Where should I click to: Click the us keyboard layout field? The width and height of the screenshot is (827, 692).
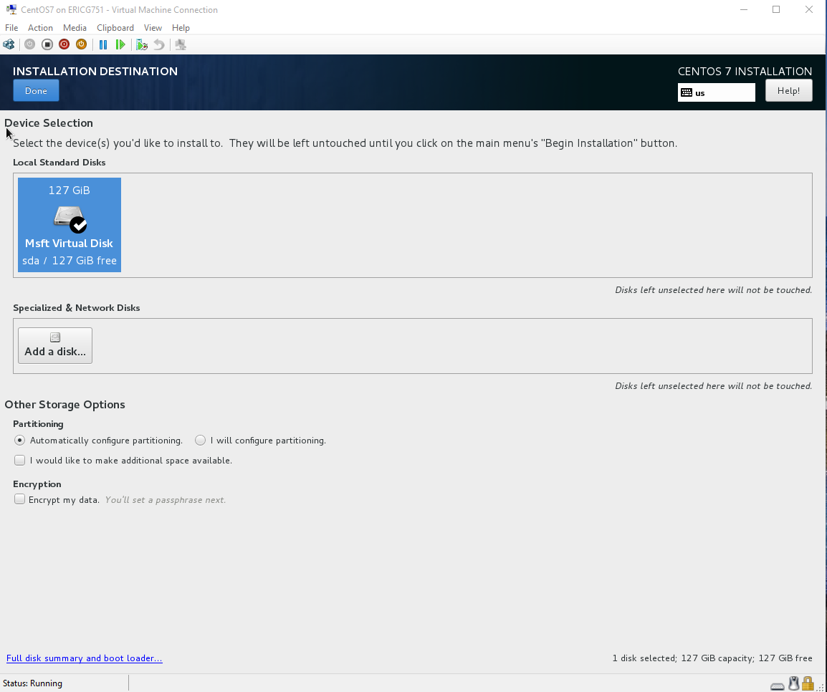(x=716, y=92)
